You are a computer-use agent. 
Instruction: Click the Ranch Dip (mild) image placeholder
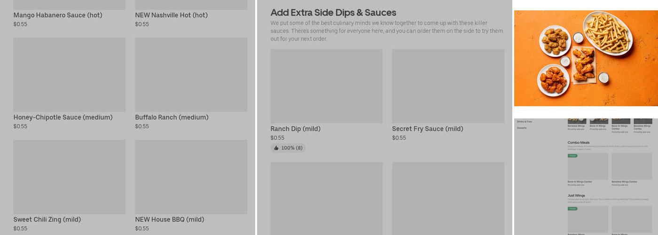click(x=326, y=86)
